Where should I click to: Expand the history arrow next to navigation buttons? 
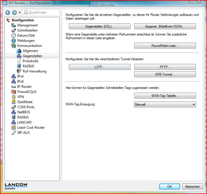20,12
